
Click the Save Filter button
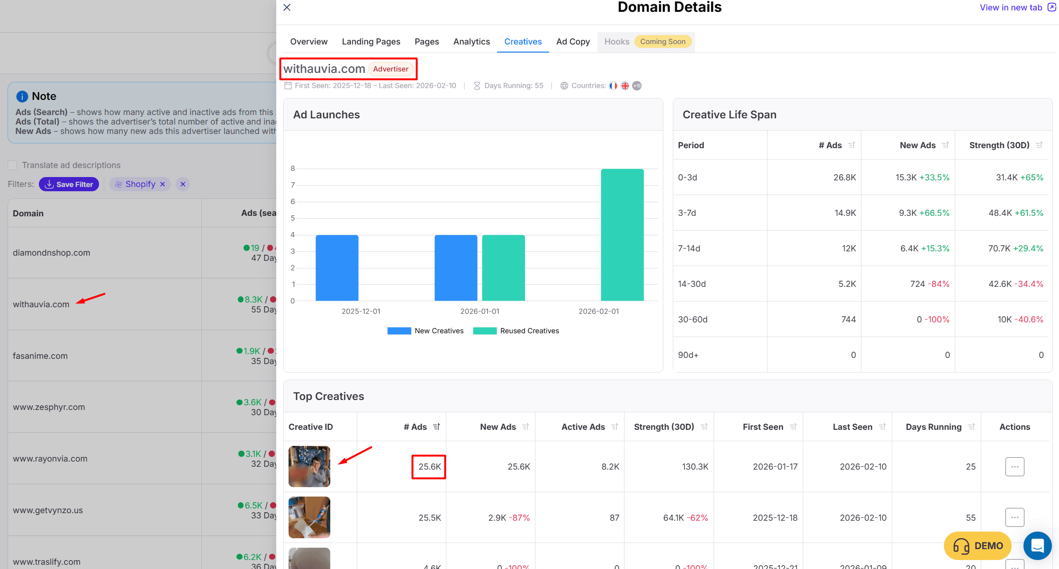click(x=69, y=184)
